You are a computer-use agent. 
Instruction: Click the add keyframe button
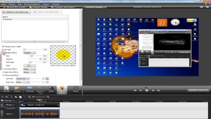[16, 12]
